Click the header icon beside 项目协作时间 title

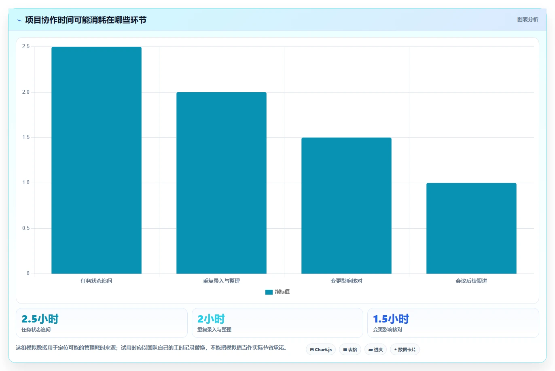tap(19, 20)
